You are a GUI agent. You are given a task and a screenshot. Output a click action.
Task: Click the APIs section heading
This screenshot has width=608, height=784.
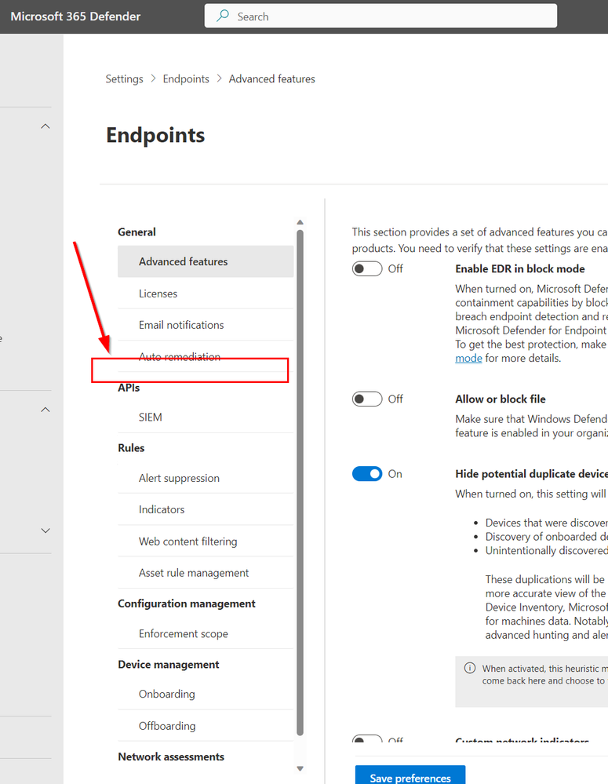(129, 388)
